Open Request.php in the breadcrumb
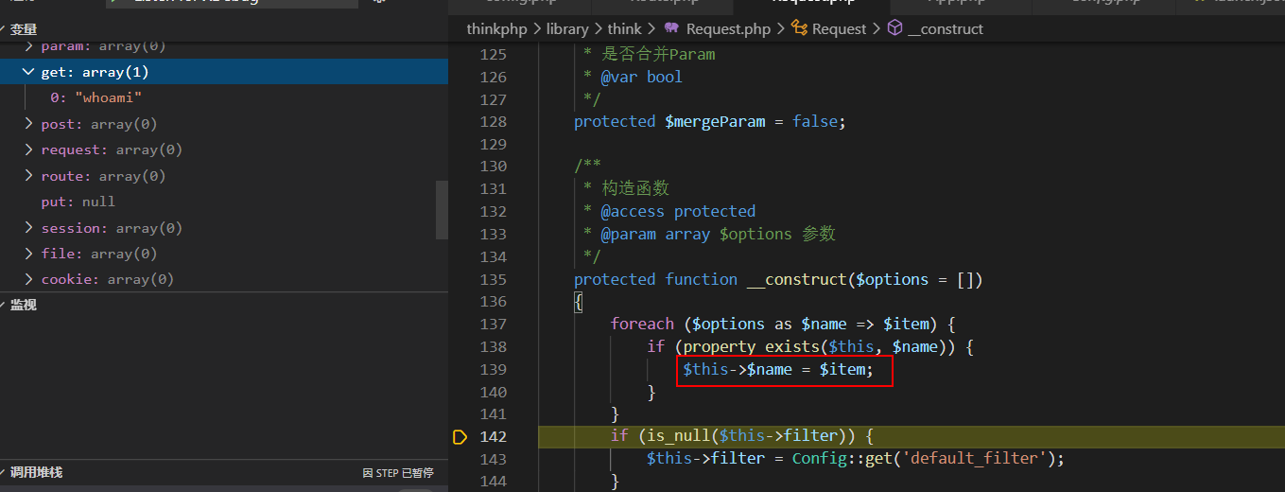 click(x=728, y=29)
